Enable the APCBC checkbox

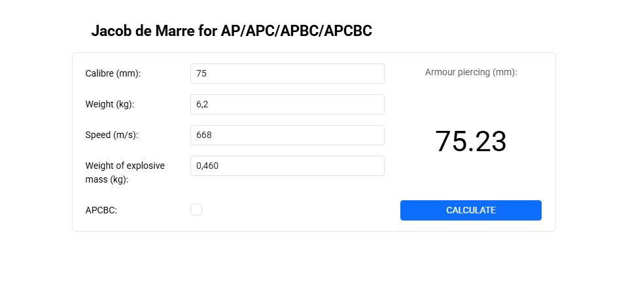pos(196,209)
